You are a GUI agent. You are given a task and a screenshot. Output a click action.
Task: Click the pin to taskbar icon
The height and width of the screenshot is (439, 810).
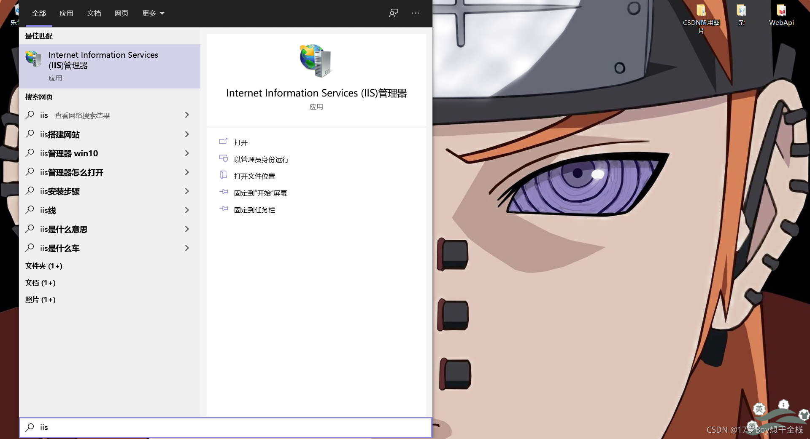[224, 209]
